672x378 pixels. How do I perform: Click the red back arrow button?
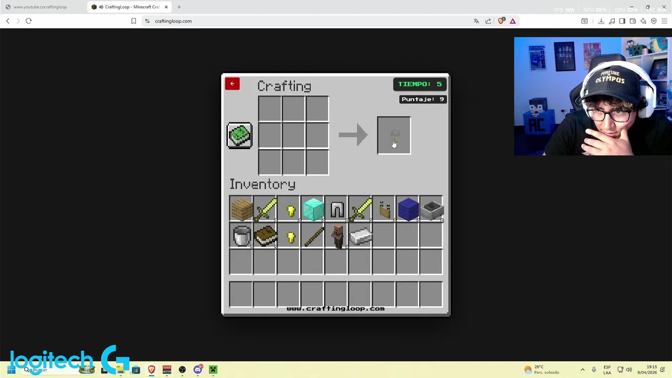(x=232, y=84)
